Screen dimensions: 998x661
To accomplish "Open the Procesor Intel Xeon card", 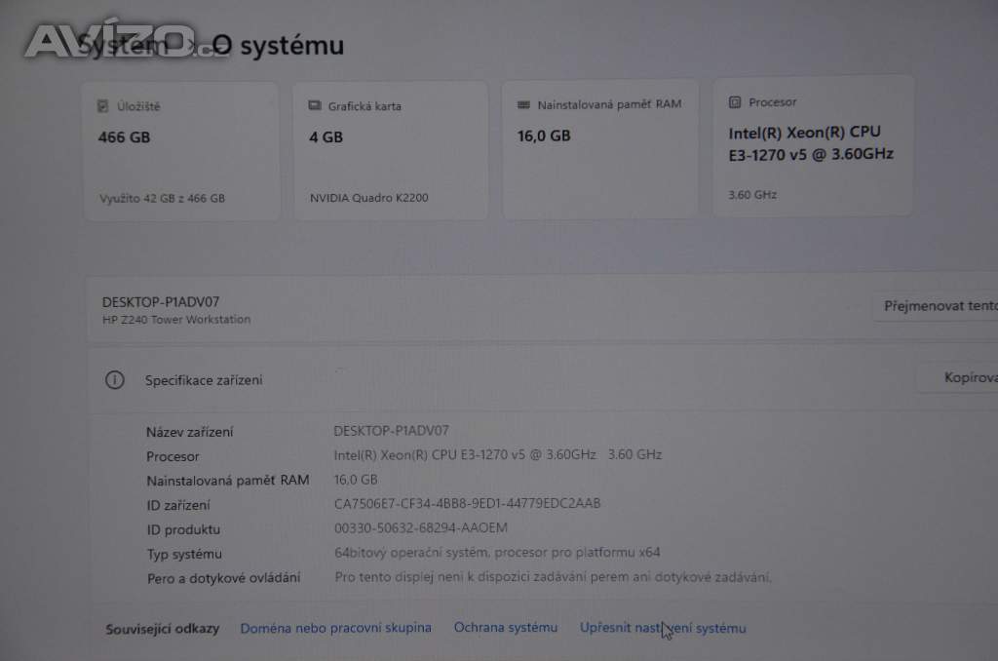I will 813,146.
